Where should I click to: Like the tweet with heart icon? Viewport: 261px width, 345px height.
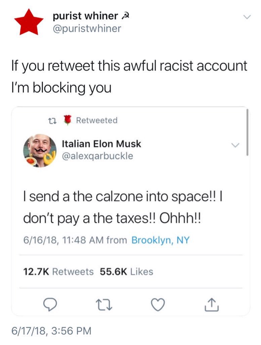click(158, 305)
